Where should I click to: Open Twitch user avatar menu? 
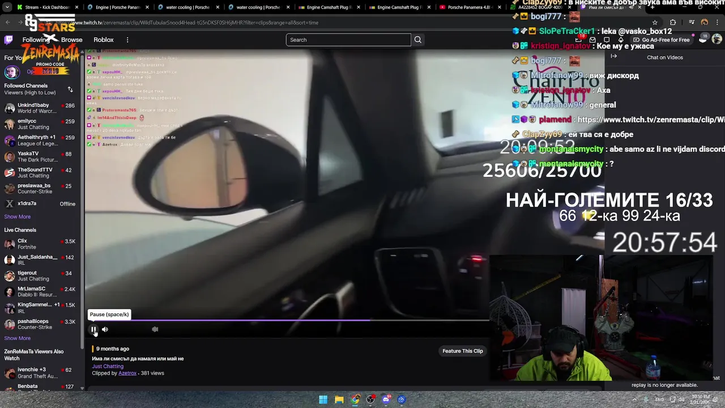(x=717, y=39)
